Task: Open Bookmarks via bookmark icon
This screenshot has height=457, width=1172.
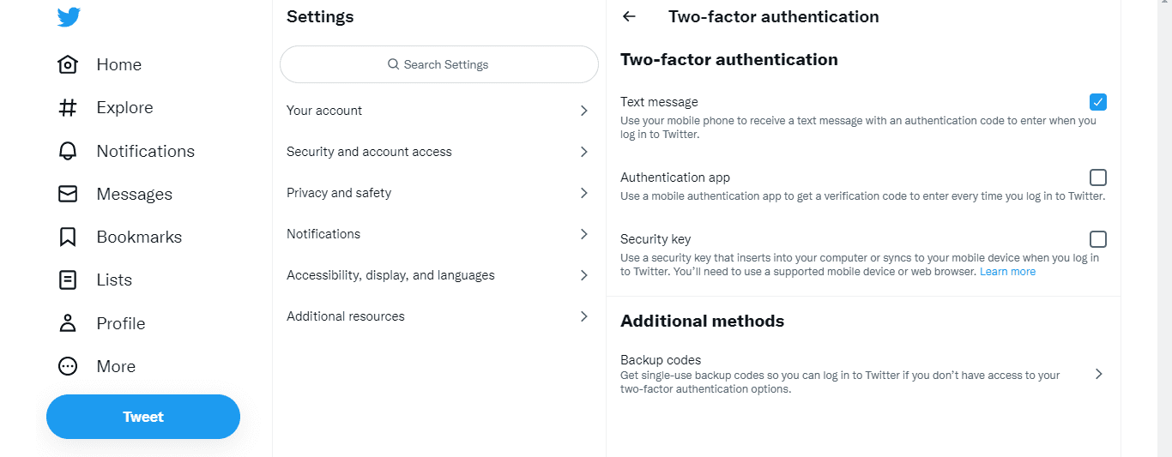Action: (x=68, y=237)
